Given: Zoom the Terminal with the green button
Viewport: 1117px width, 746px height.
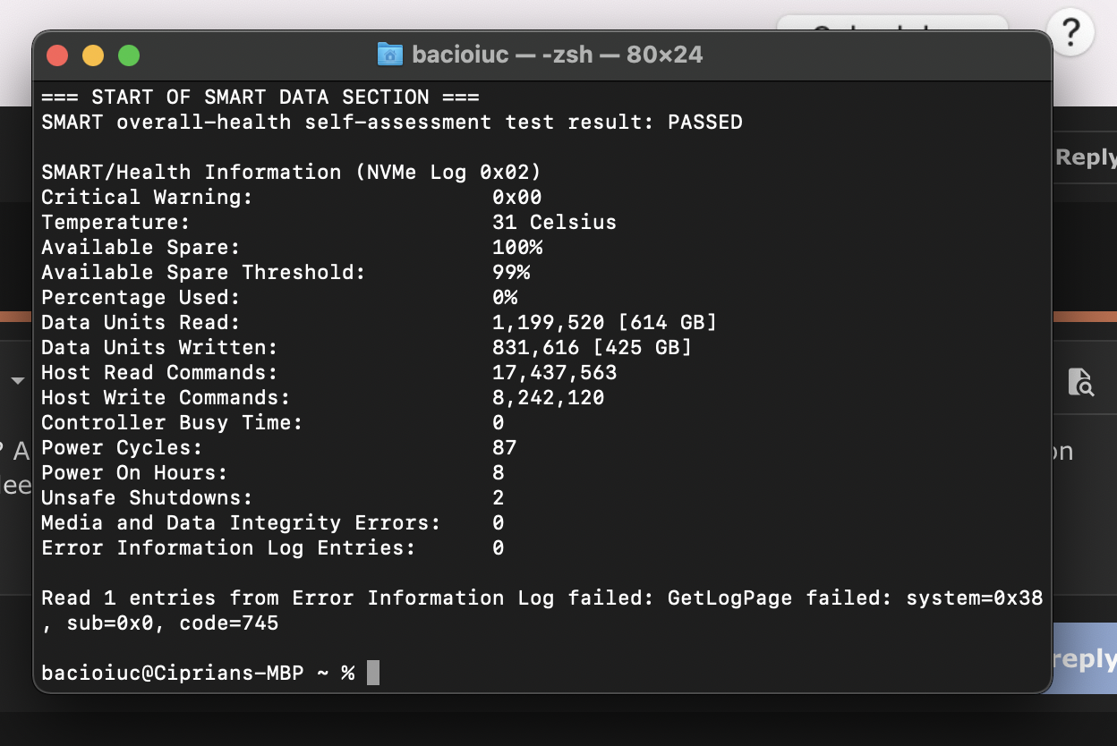Looking at the screenshot, I should [x=129, y=55].
